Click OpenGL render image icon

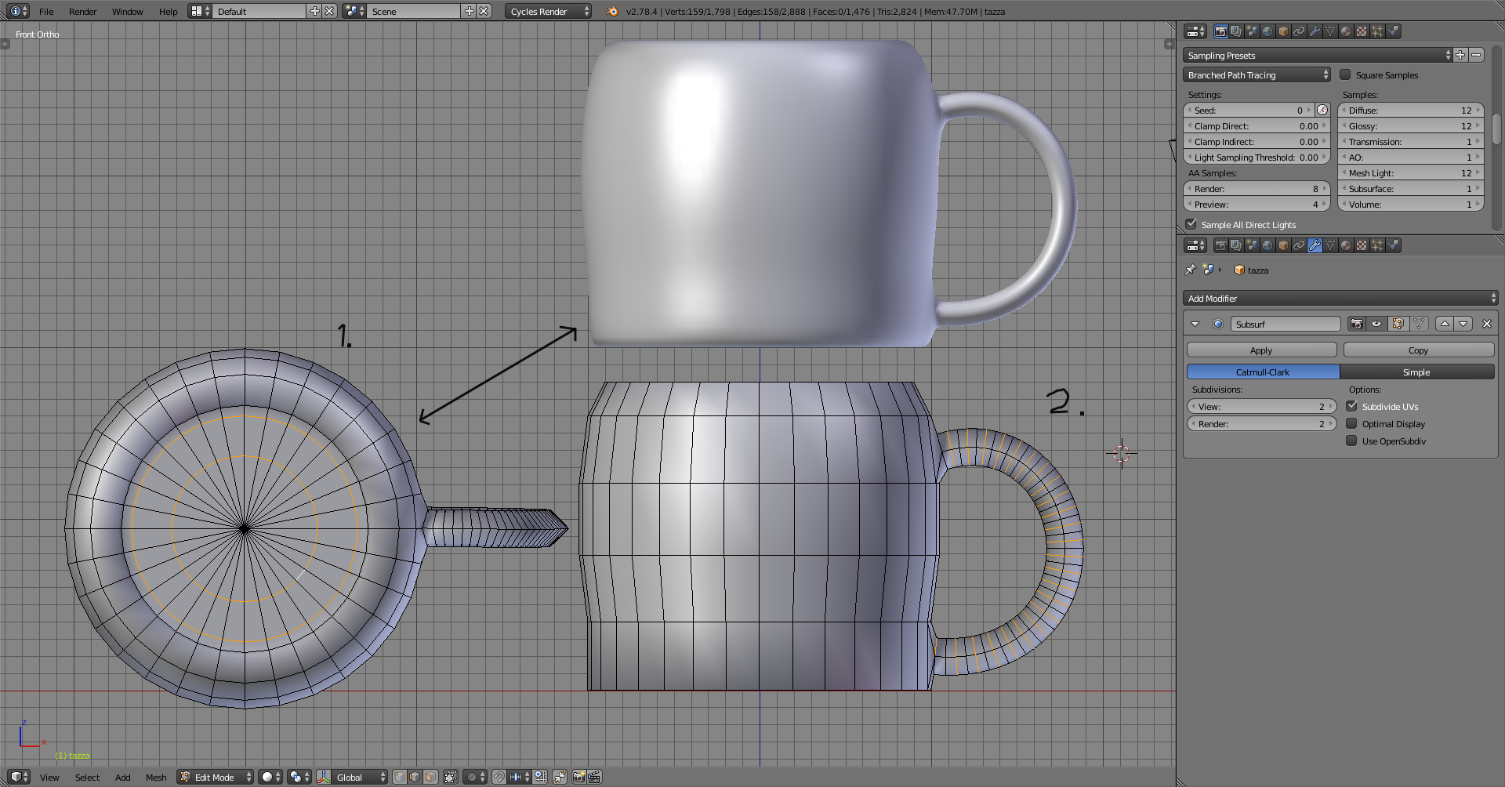(x=579, y=777)
